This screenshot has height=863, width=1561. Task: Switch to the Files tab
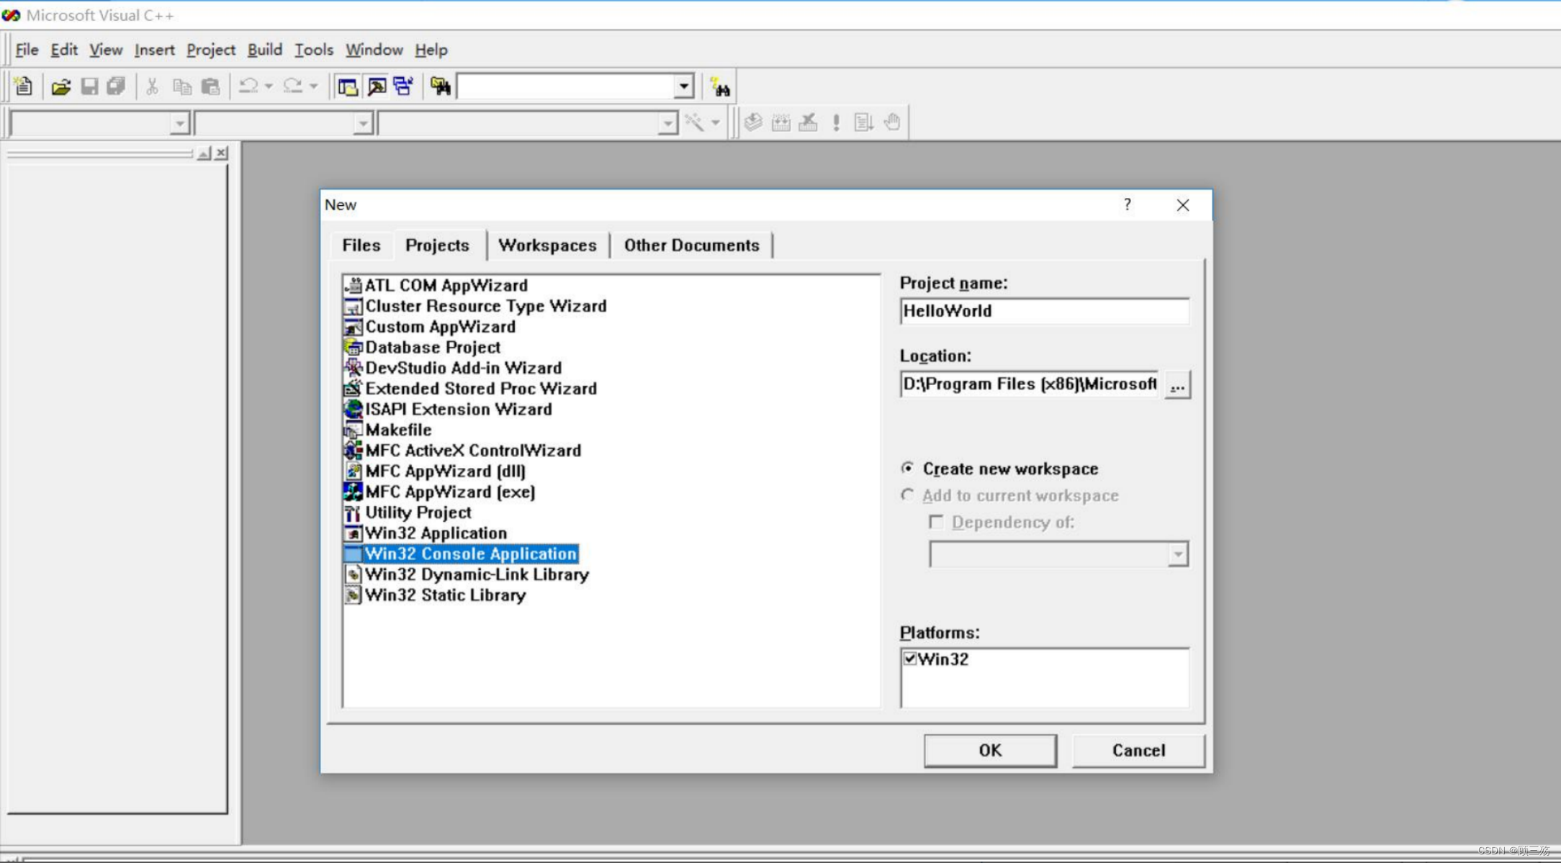[361, 245]
